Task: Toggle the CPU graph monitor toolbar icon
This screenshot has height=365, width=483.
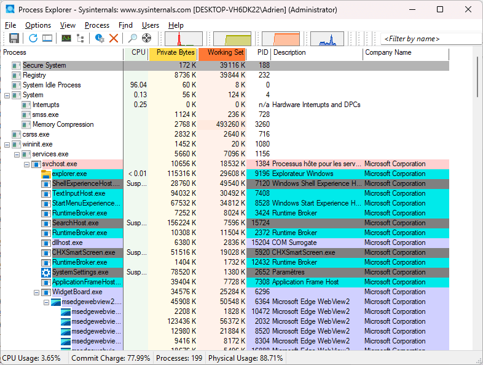Action: [x=66, y=38]
